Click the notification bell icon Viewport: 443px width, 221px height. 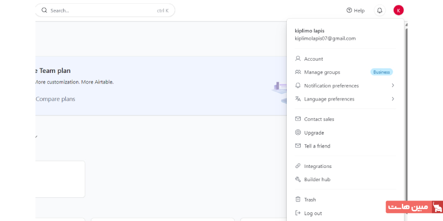click(x=379, y=10)
